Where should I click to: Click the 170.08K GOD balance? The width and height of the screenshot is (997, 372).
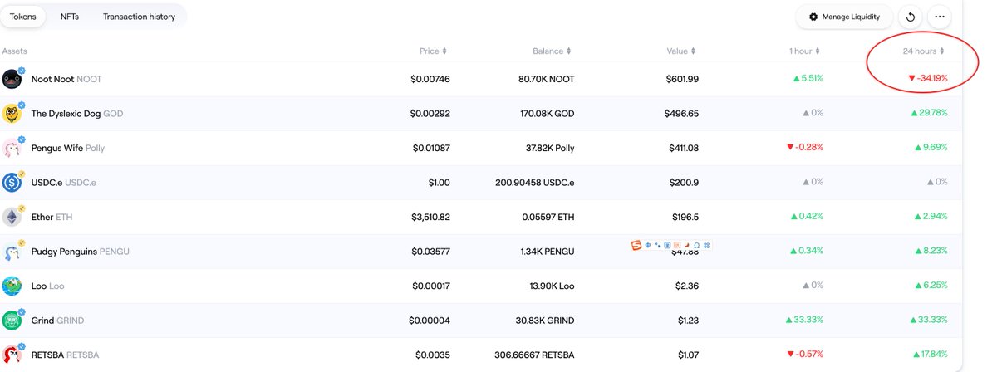click(x=545, y=114)
